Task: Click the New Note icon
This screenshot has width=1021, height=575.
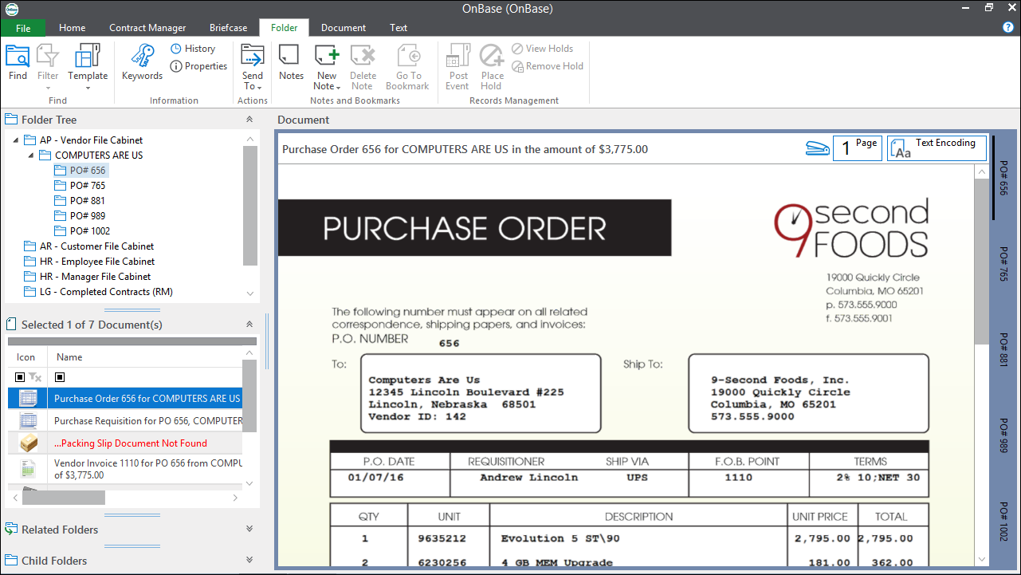Action: [327, 56]
